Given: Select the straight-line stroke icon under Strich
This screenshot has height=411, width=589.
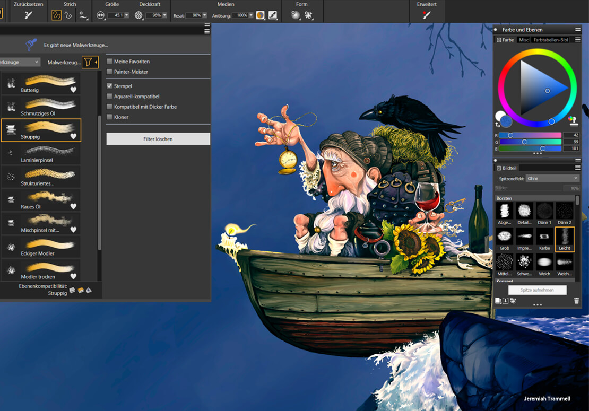Looking at the screenshot, I should click(x=68, y=15).
